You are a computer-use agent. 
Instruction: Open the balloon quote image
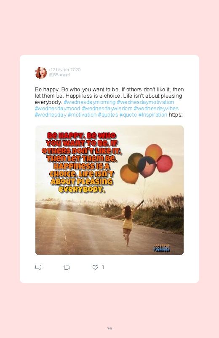[x=109, y=190]
